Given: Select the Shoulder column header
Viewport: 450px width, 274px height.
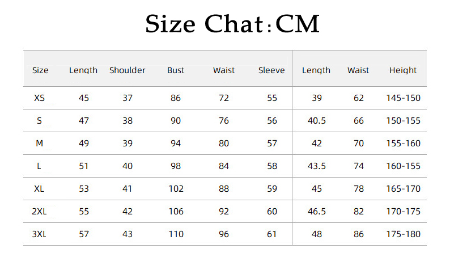Looking at the screenshot, I should [128, 70].
